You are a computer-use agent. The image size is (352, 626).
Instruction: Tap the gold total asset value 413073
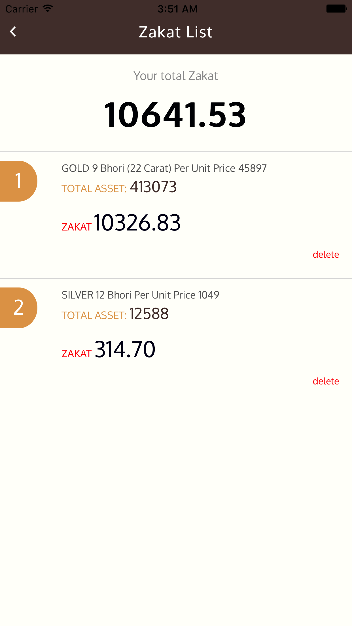tap(153, 187)
